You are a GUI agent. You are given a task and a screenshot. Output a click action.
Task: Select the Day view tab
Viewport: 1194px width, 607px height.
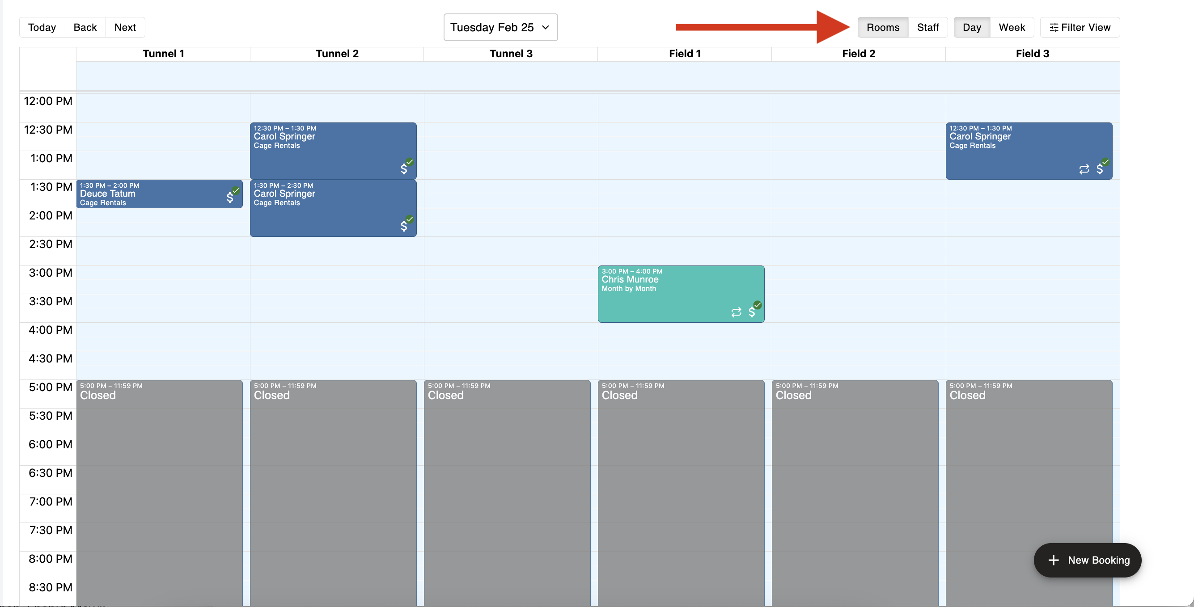(971, 27)
